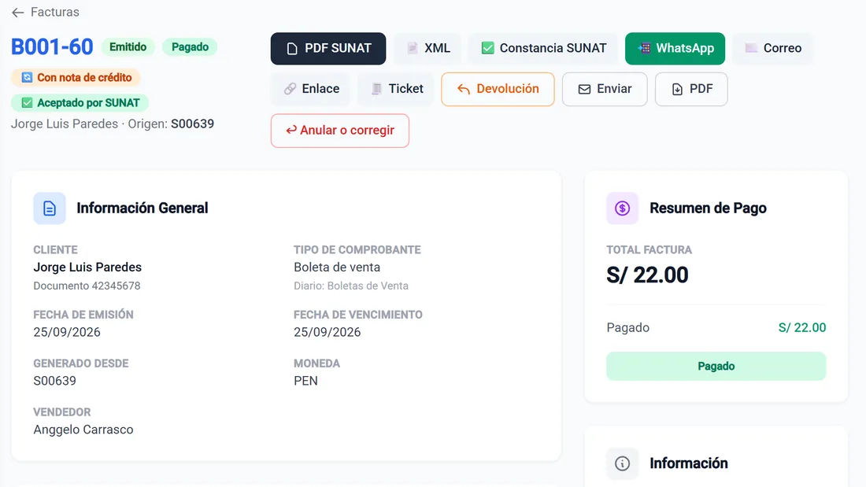The height and width of the screenshot is (487, 866).
Task: Click the Enviar button
Action: 605,89
